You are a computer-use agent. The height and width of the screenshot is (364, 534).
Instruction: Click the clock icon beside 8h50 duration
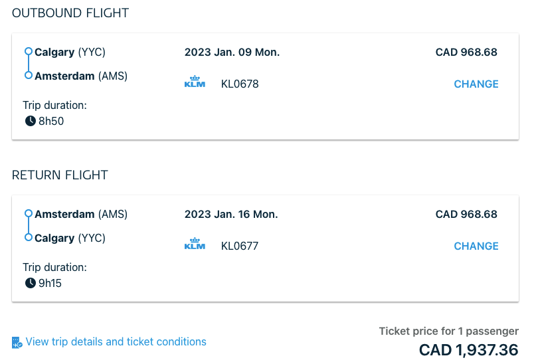point(31,121)
